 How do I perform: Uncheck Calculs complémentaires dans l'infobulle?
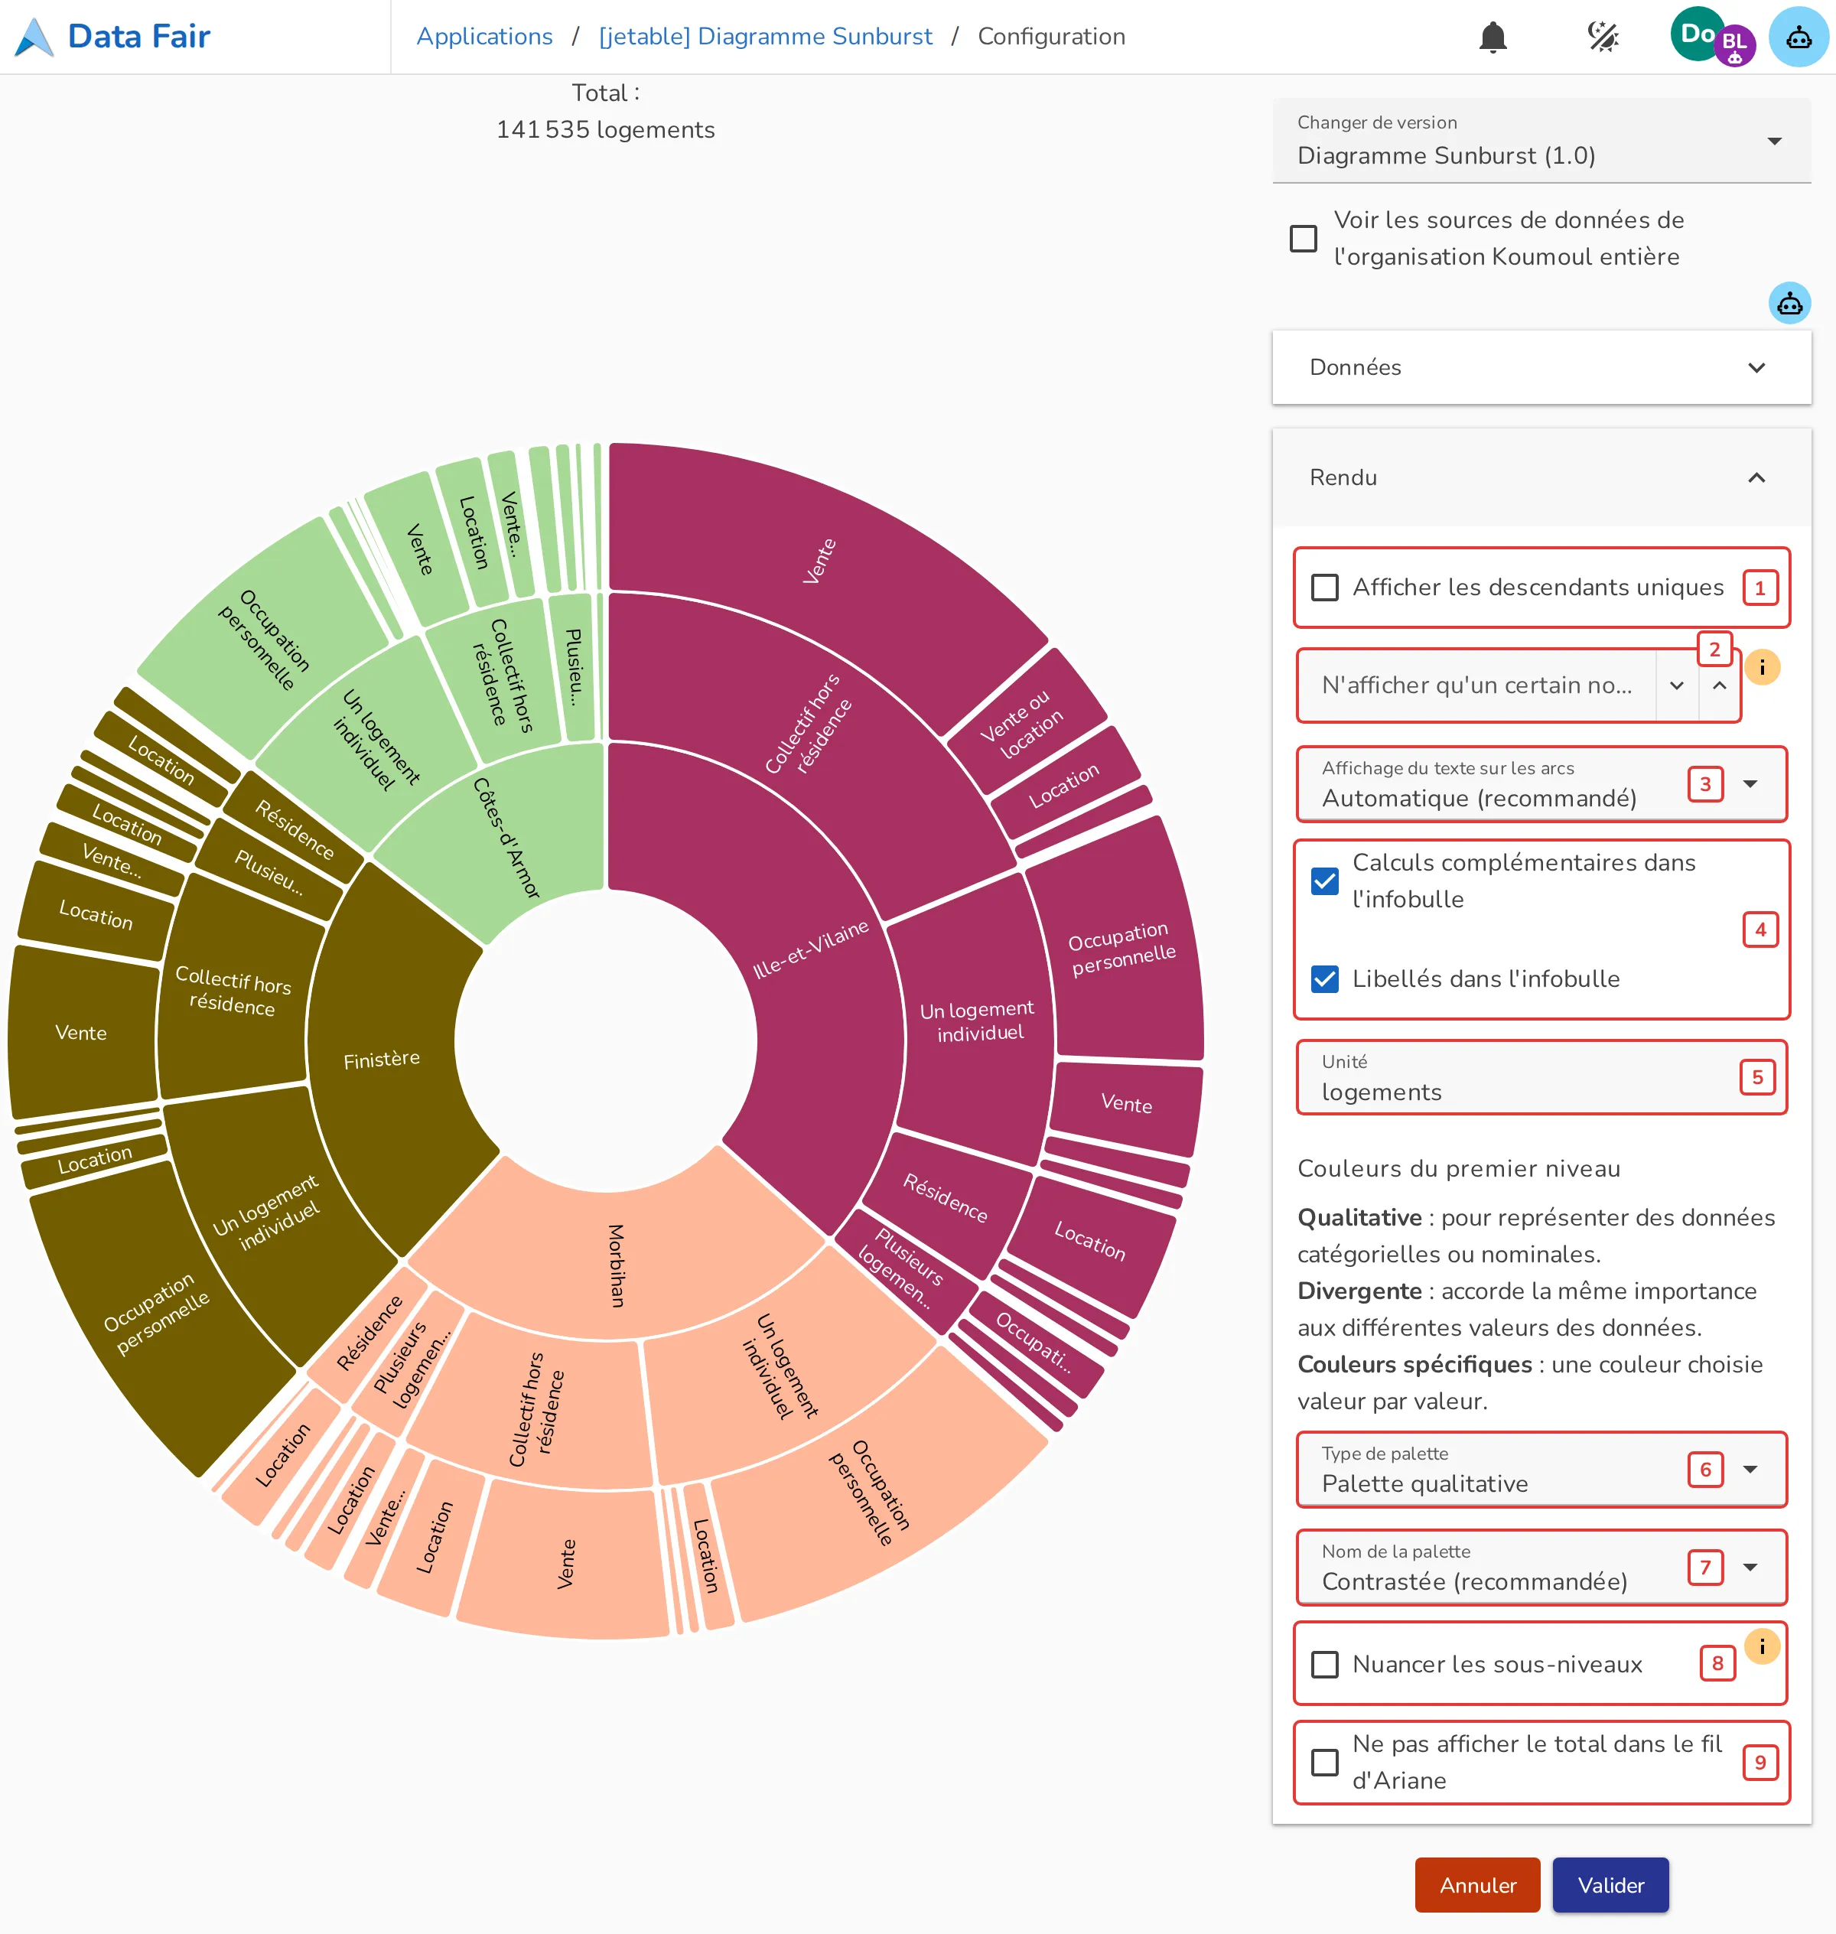click(1324, 881)
